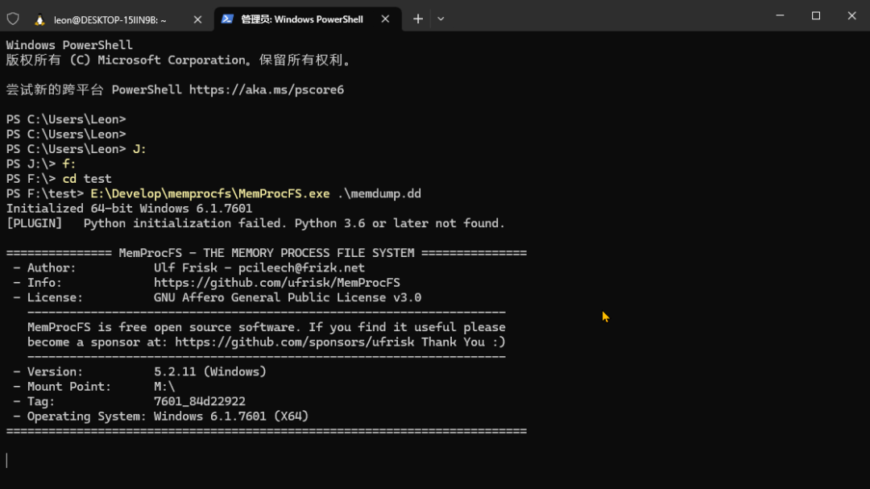This screenshot has width=870, height=489.
Task: Click the .\memdump.dd argument text
Action: pyautogui.click(x=379, y=193)
